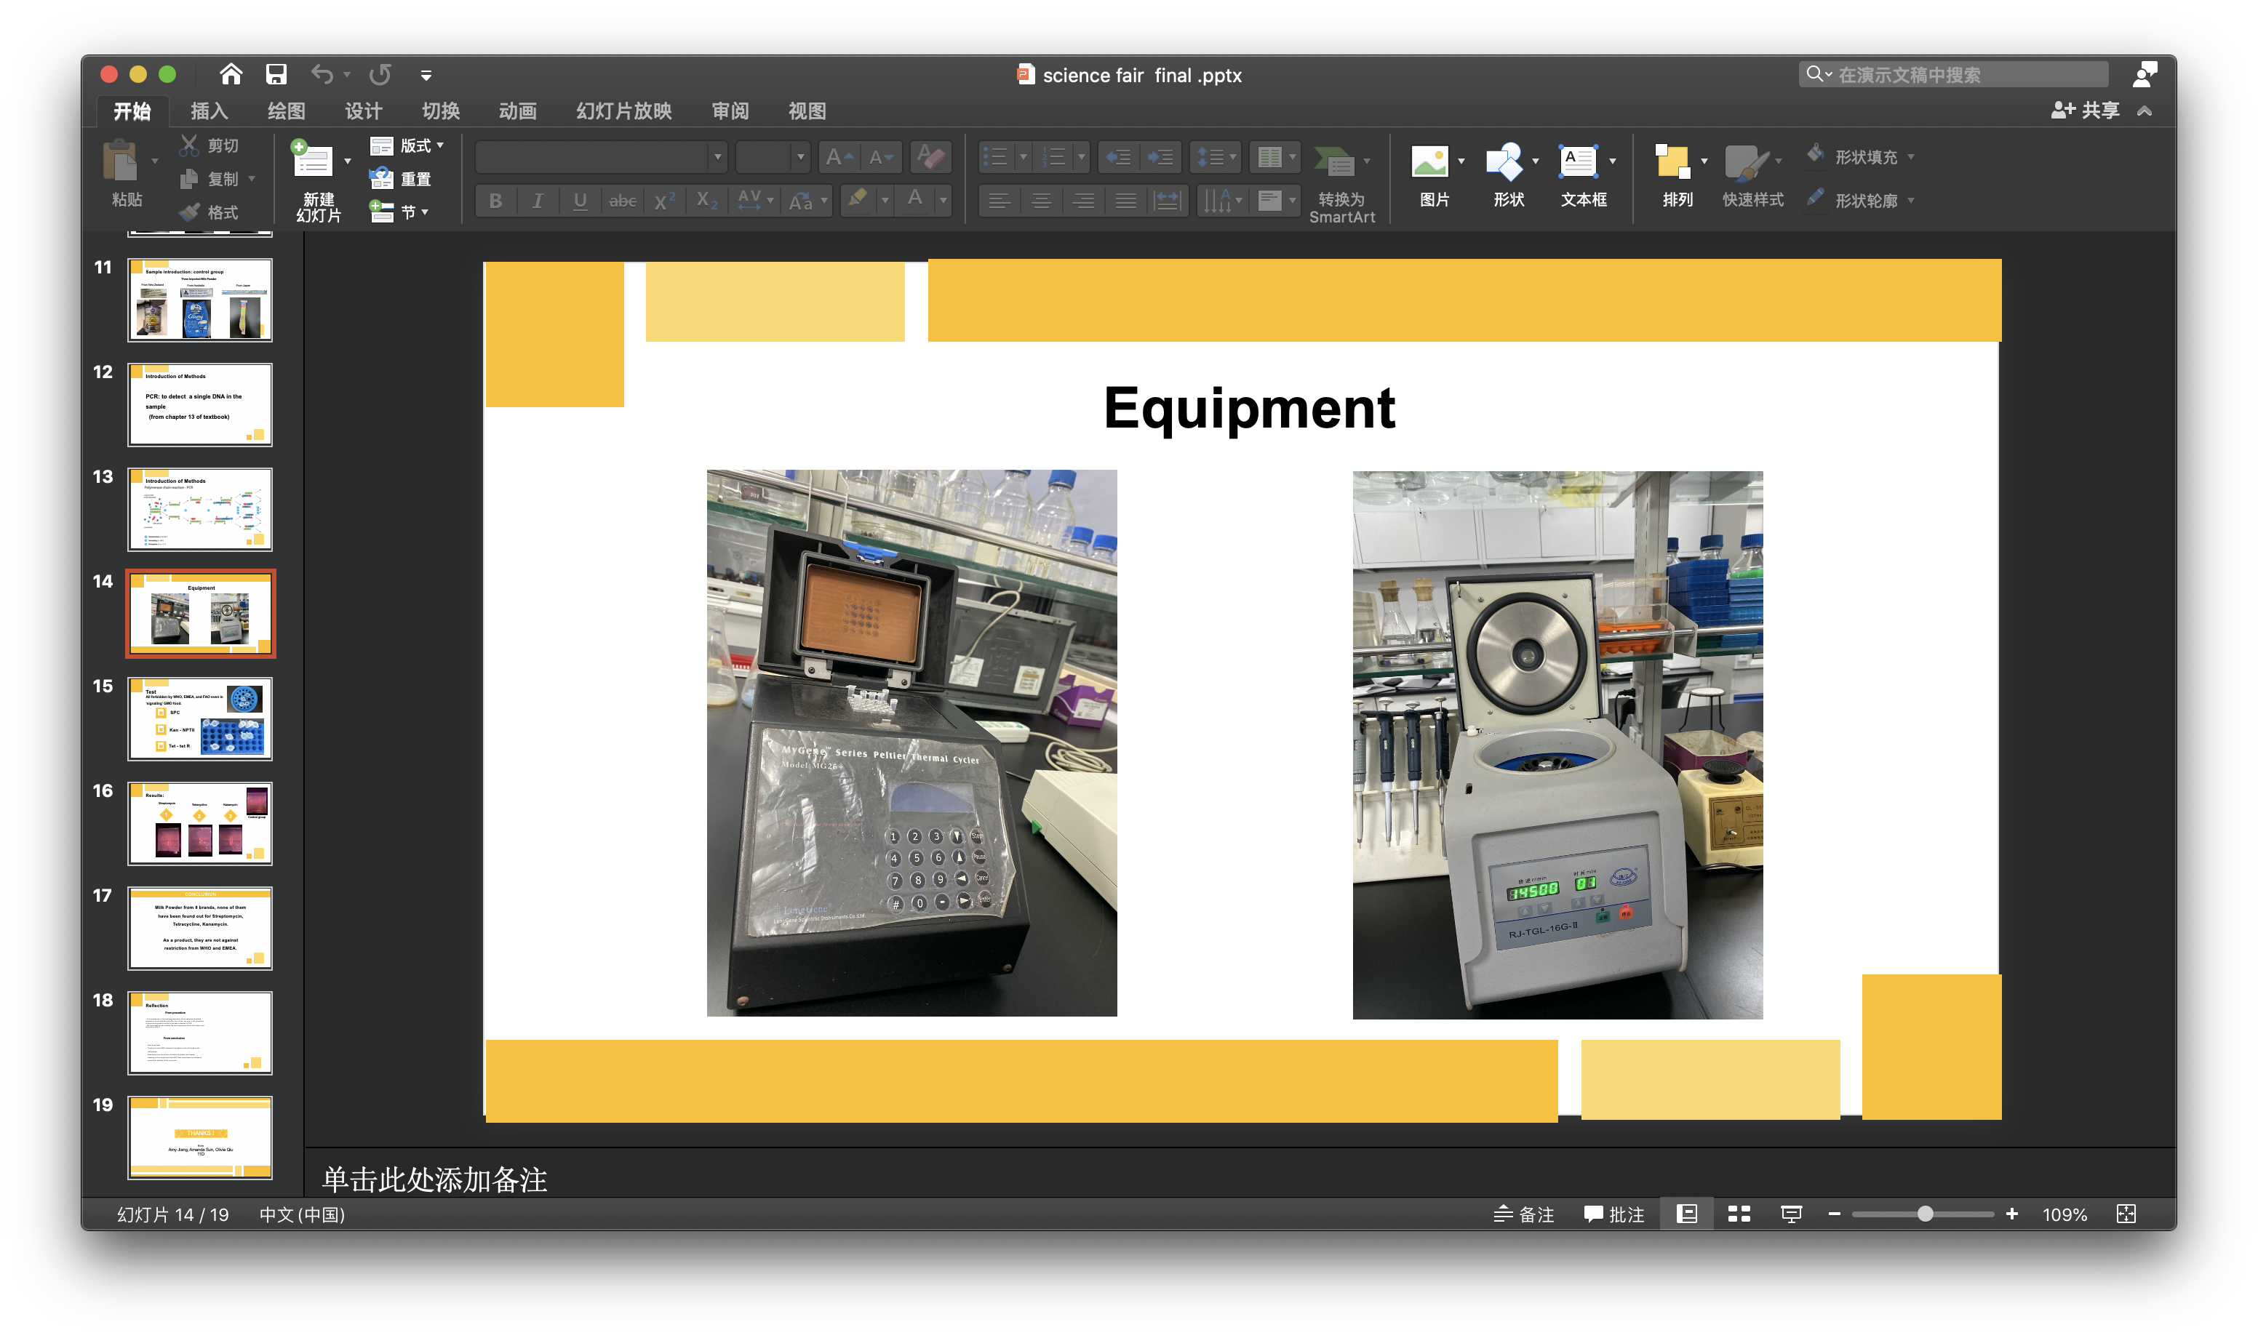Toggle bold formatting

[x=495, y=200]
